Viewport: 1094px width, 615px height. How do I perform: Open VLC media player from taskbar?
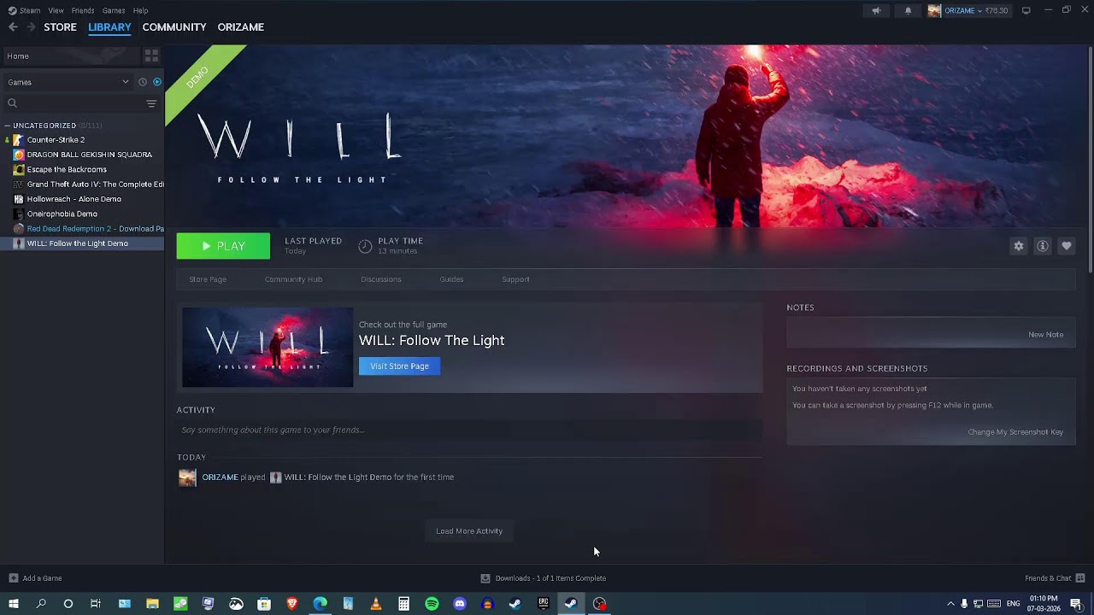(x=376, y=604)
